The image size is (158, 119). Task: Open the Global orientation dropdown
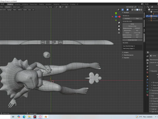coord(50,7)
